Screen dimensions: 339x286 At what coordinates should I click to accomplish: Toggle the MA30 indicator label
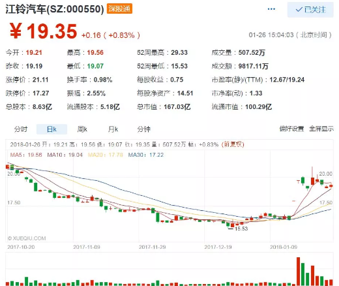click(x=146, y=155)
